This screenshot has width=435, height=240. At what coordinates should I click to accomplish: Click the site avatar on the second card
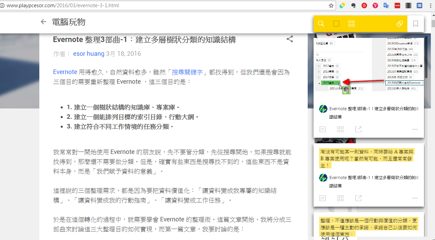(x=323, y=178)
